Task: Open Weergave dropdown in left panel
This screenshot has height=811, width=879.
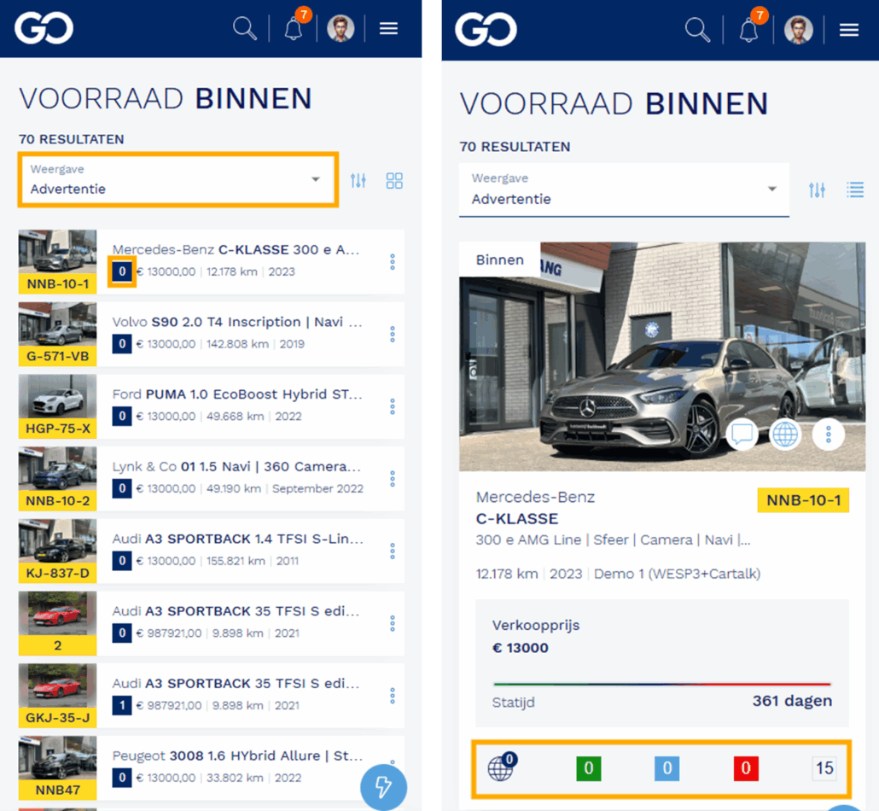Action: [178, 179]
